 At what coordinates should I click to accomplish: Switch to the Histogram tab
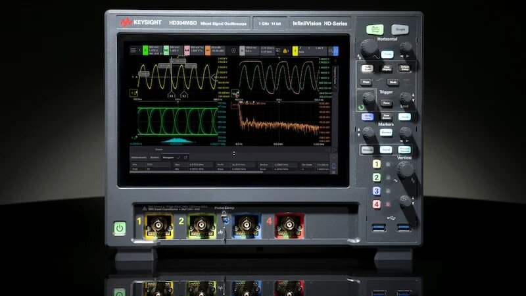168,157
